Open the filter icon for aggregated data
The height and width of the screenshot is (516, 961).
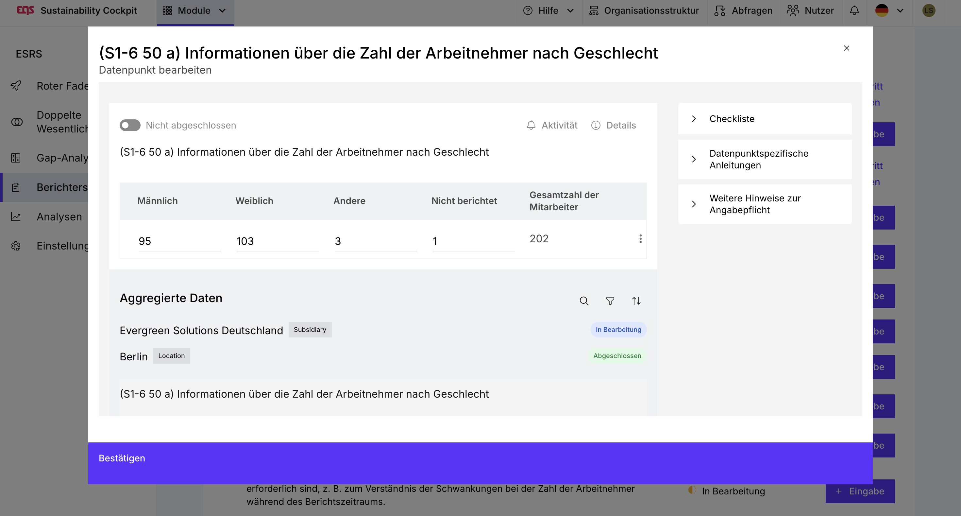coord(610,301)
